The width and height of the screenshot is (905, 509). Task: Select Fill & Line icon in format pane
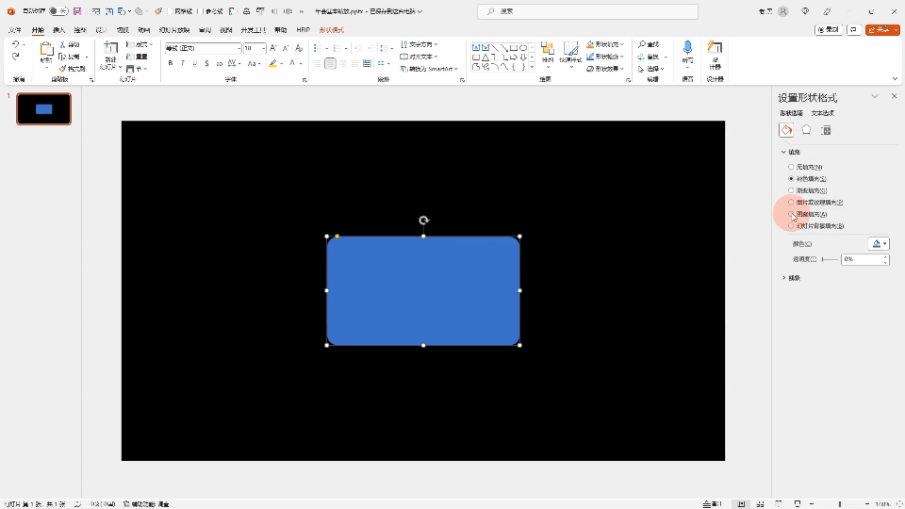click(786, 130)
